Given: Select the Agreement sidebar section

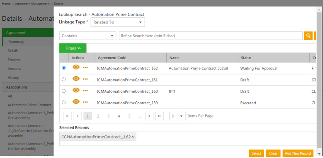Looking at the screenshot, I should click(28, 33).
